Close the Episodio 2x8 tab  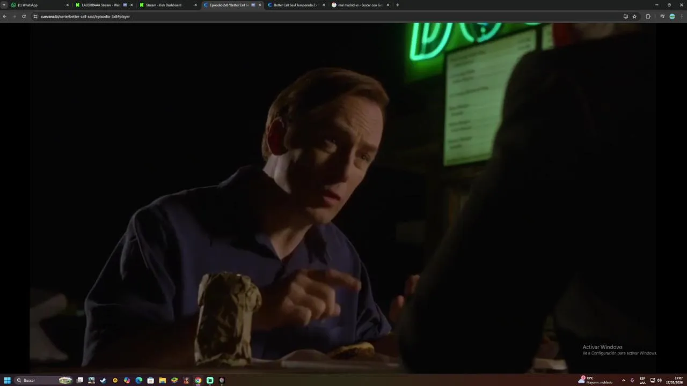(260, 5)
